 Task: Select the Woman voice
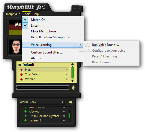click(x=44, y=79)
